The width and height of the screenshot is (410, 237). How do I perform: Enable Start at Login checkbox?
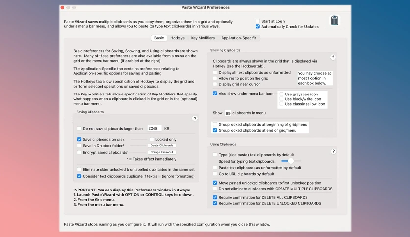[257, 21]
